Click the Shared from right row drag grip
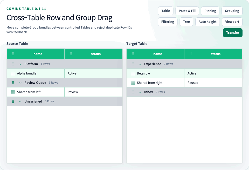The image size is (249, 170). 133,83
